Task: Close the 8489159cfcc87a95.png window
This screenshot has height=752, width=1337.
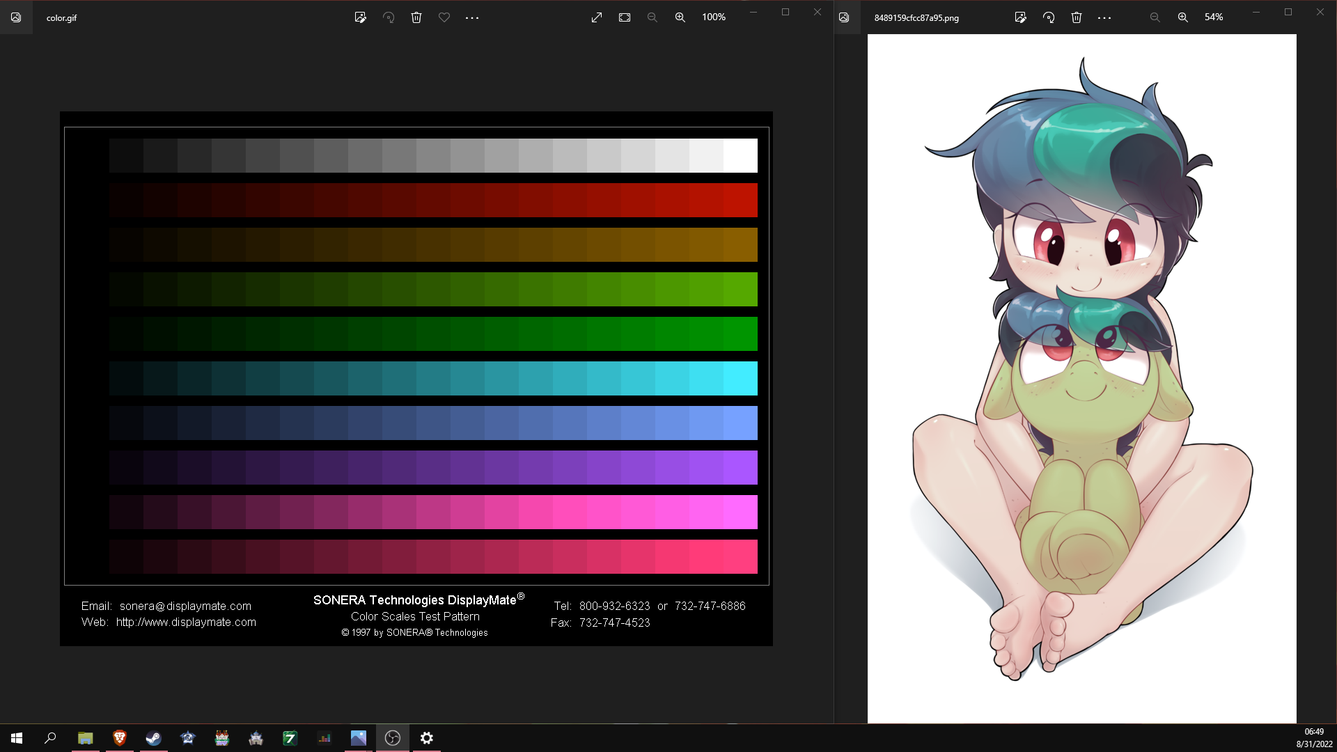Action: click(1320, 13)
